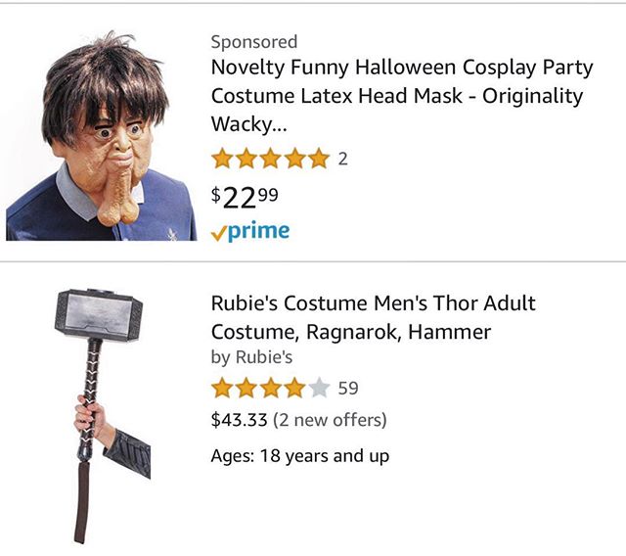This screenshot has width=626, height=556.
Task: Click the first gold star of the Thor hammer rating
Action: click(x=223, y=389)
